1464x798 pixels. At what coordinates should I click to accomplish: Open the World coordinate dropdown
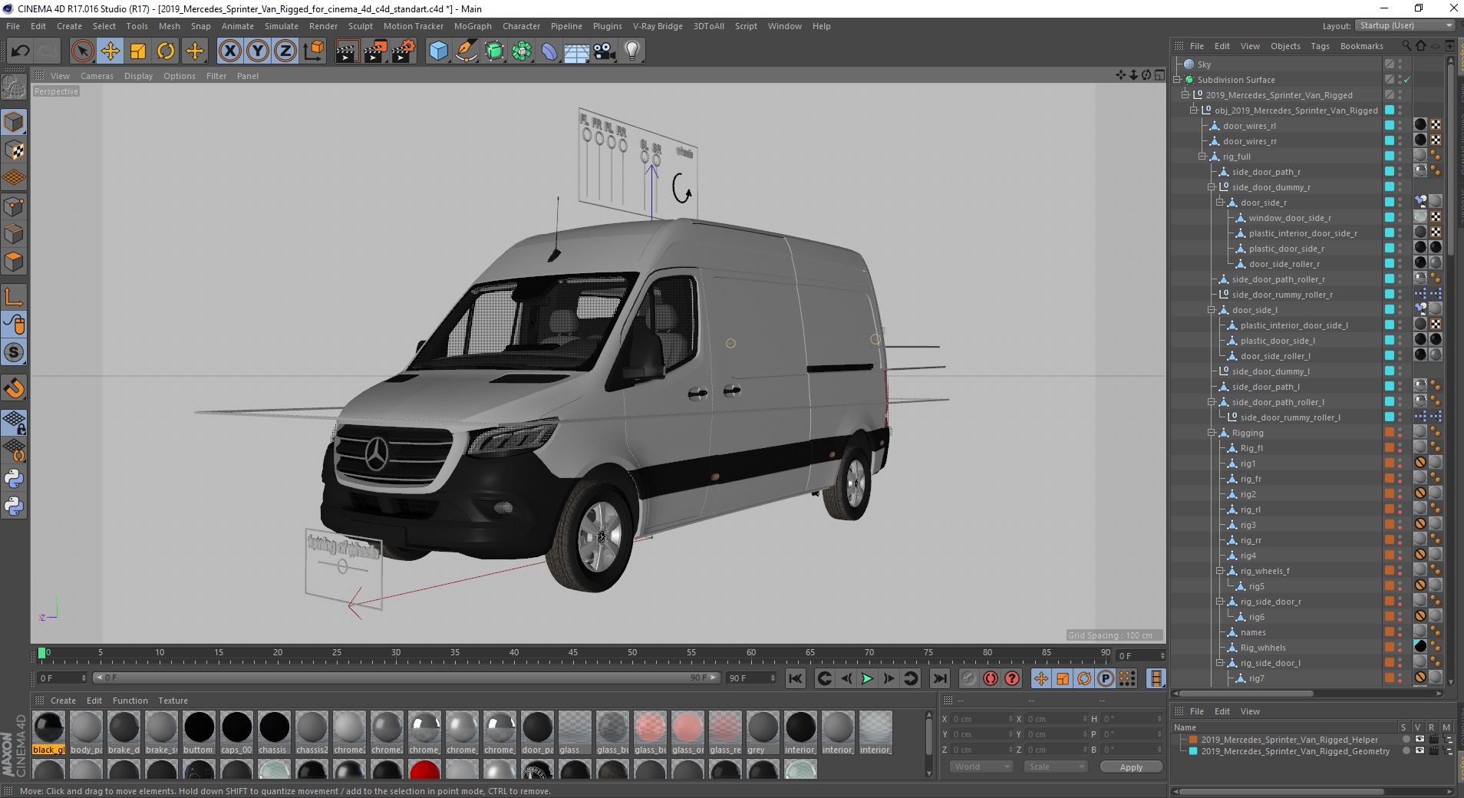point(981,767)
